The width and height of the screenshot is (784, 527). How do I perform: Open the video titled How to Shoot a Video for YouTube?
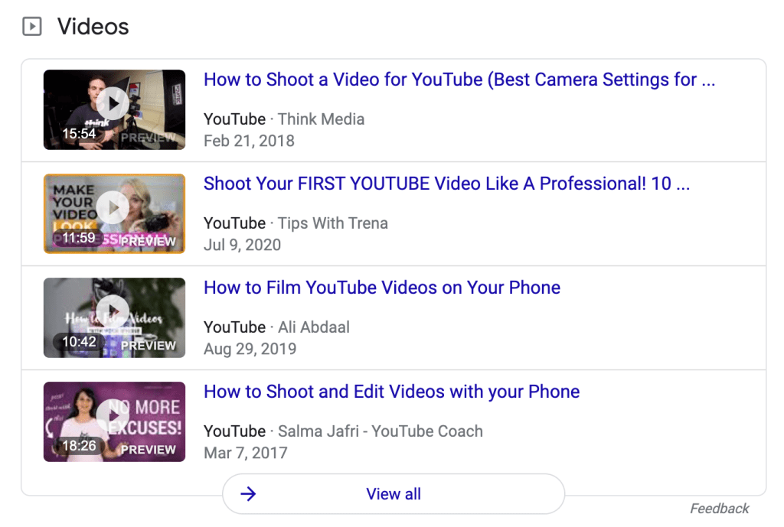(459, 80)
